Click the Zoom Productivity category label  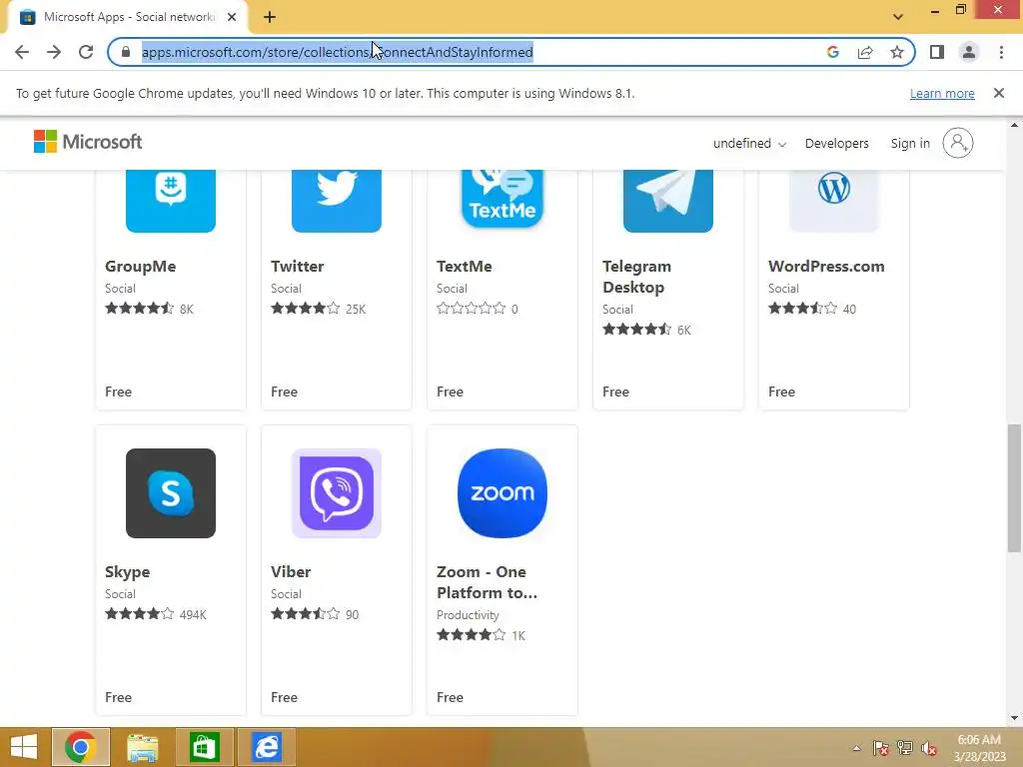tap(468, 615)
